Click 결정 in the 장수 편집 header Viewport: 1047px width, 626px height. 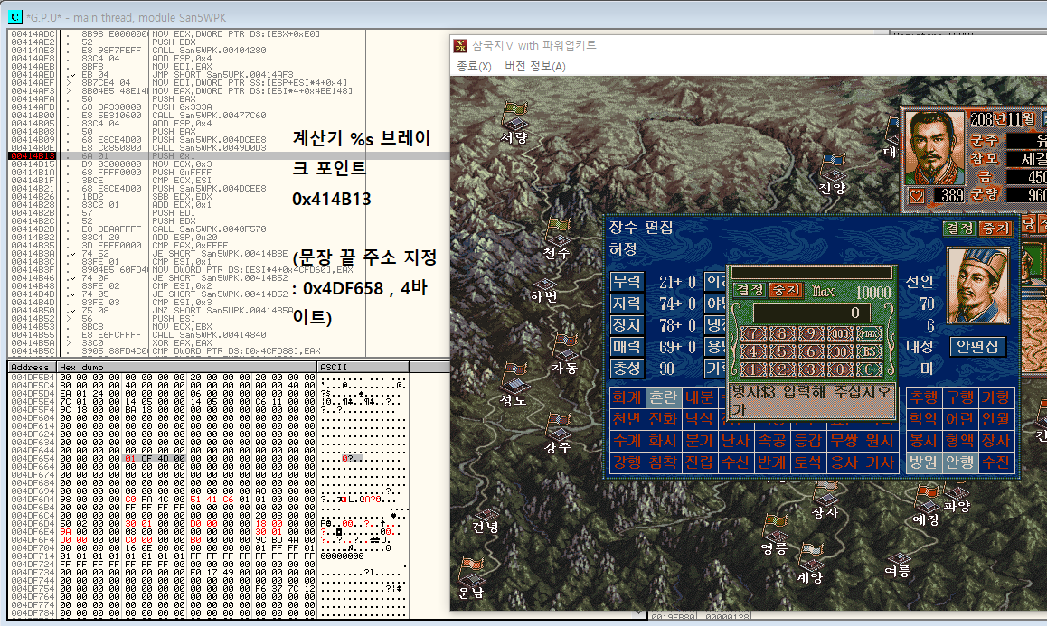click(x=959, y=229)
